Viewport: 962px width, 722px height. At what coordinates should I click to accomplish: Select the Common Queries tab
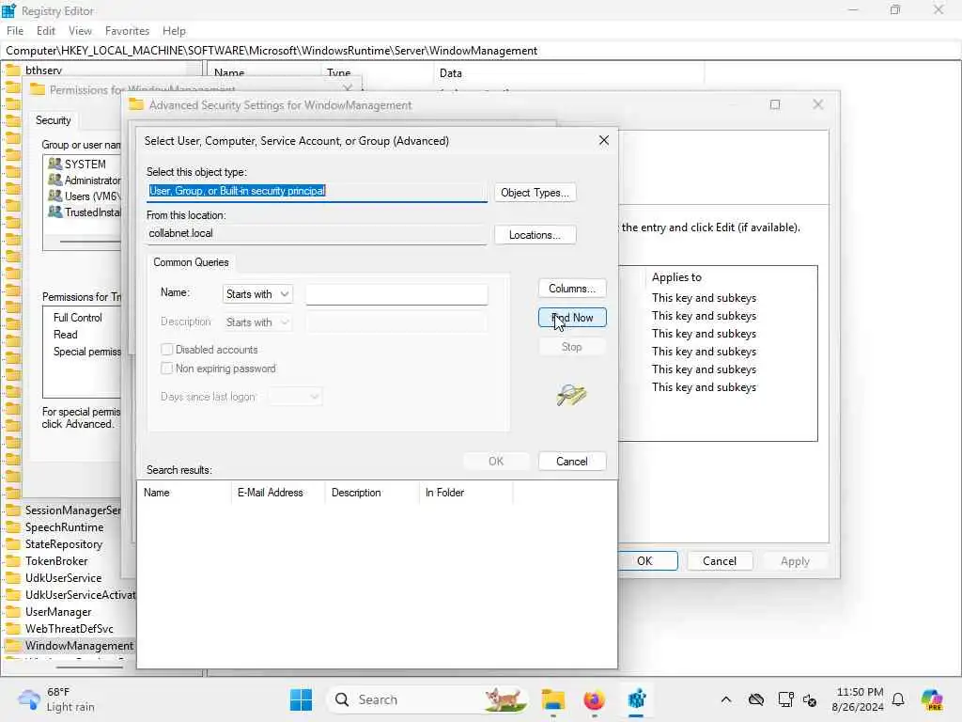tap(191, 262)
